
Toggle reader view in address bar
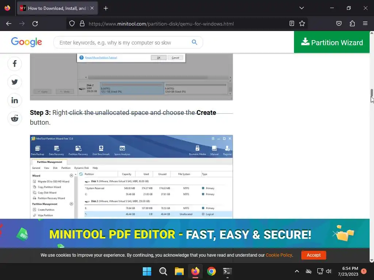pyautogui.click(x=292, y=24)
